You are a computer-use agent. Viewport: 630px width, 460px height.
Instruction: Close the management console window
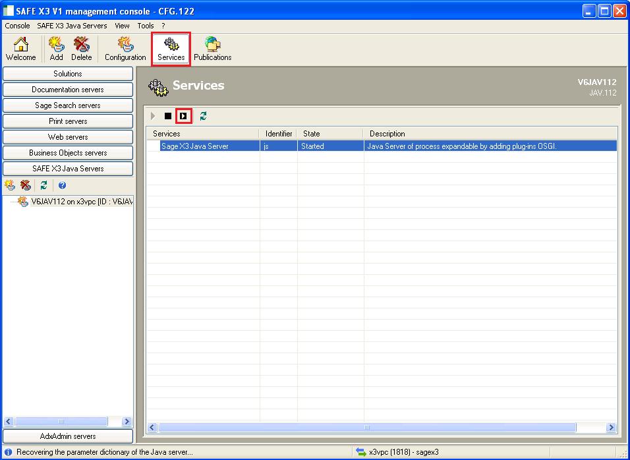619,11
